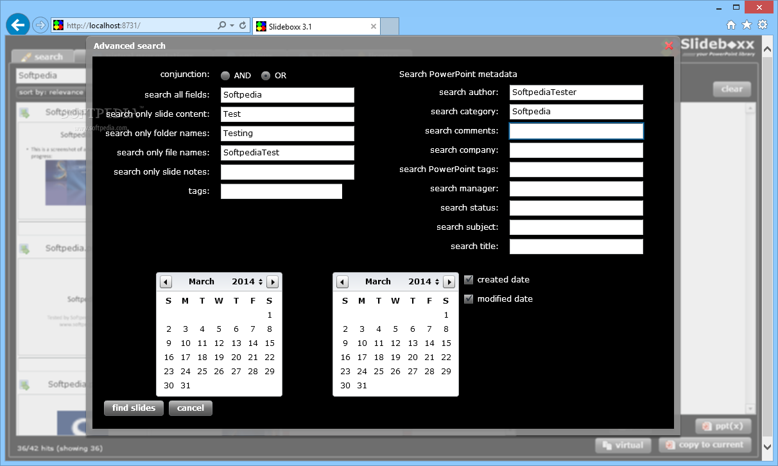This screenshot has height=466, width=778.
Task: Click the ppt(x) export button
Action: [723, 426]
